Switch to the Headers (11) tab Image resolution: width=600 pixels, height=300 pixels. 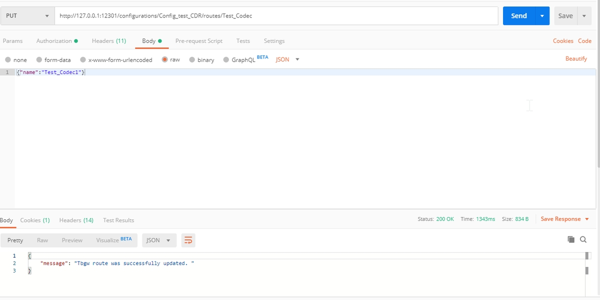pyautogui.click(x=108, y=41)
